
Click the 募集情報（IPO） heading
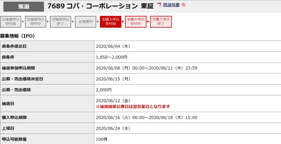pyautogui.click(x=18, y=36)
